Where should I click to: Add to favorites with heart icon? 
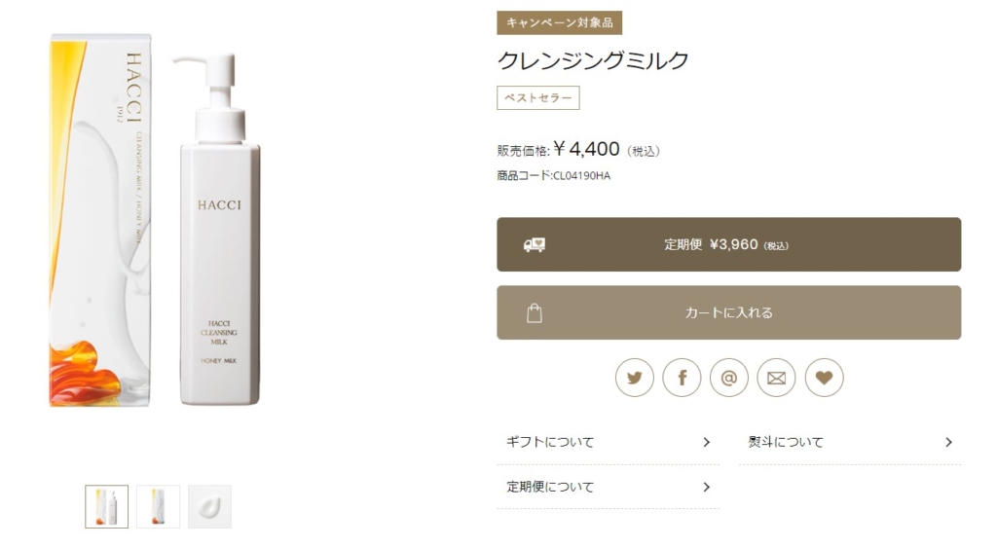(824, 378)
